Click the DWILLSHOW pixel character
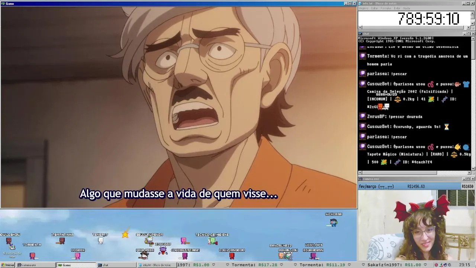The width and height of the screenshot is (476, 268). pos(10,242)
